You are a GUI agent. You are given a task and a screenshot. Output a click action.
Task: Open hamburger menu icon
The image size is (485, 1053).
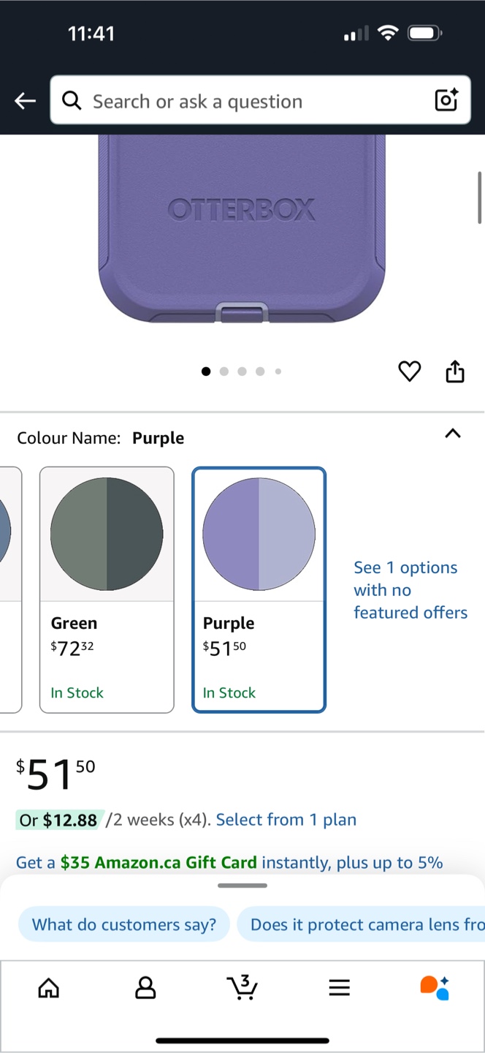[339, 988]
